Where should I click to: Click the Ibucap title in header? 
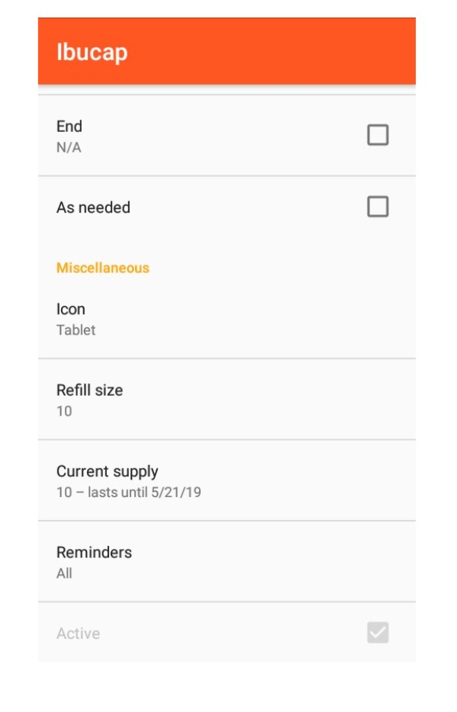(92, 51)
